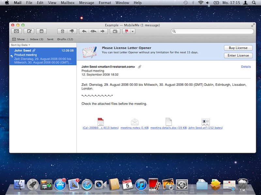Open the Mailbox menu
261x195 pixels.
click(68, 3)
